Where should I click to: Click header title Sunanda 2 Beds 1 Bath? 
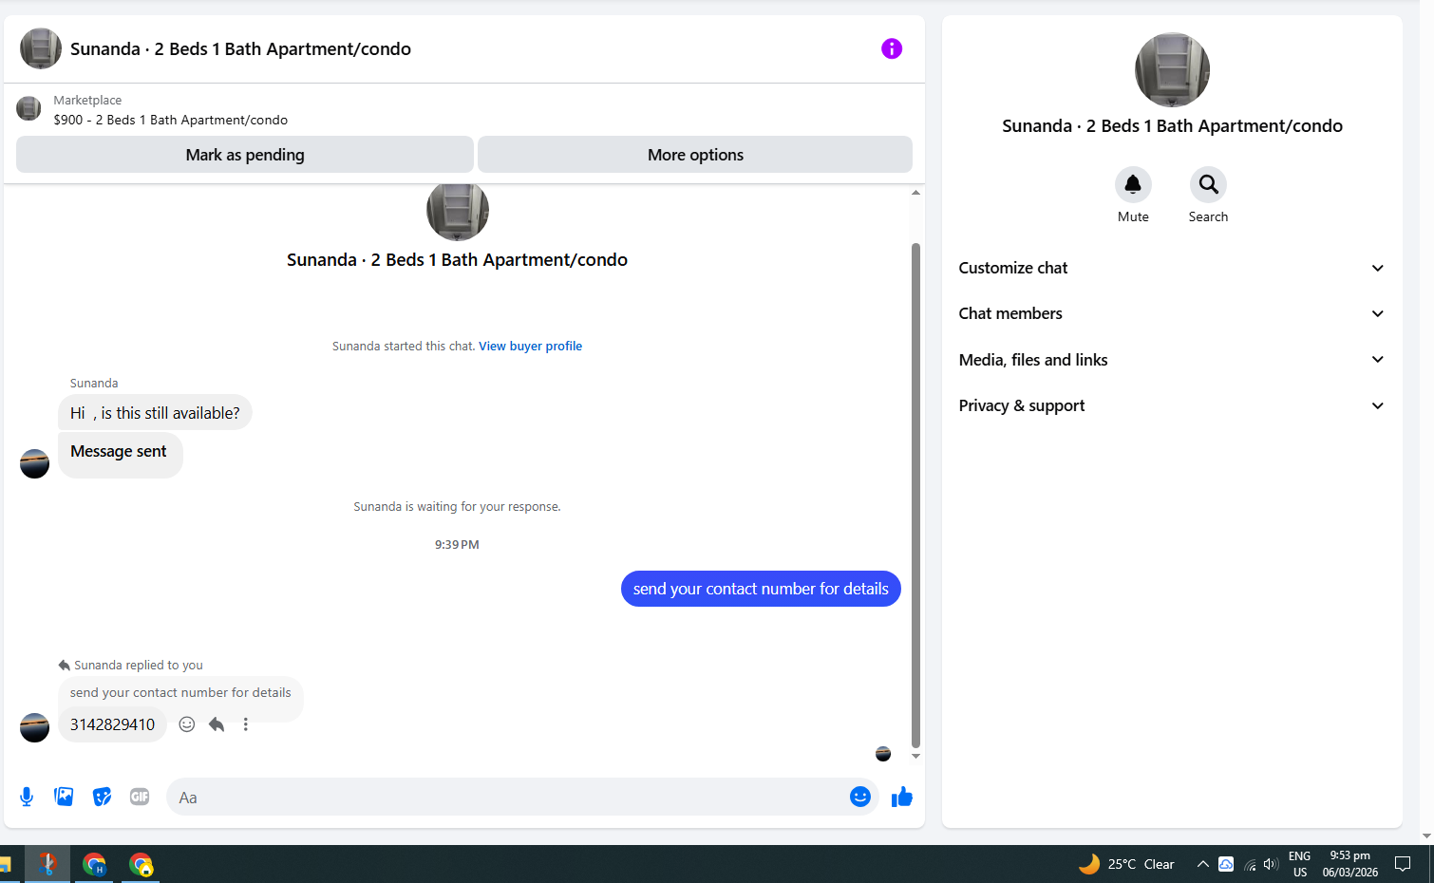(240, 48)
